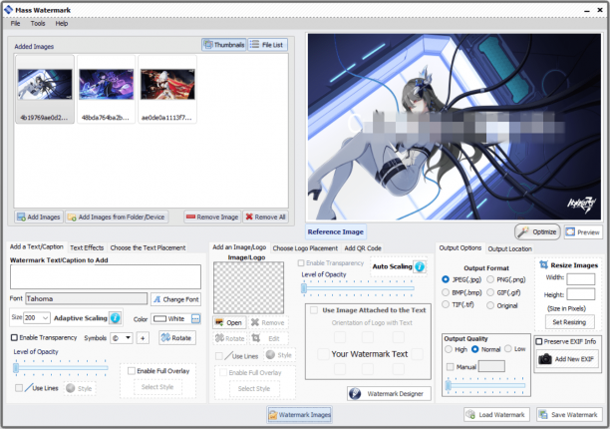Expand the font Size dropdown

pyautogui.click(x=46, y=318)
